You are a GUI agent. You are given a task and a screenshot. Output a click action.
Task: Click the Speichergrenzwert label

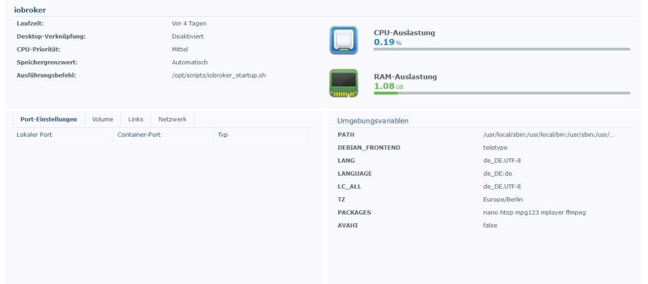(47, 62)
